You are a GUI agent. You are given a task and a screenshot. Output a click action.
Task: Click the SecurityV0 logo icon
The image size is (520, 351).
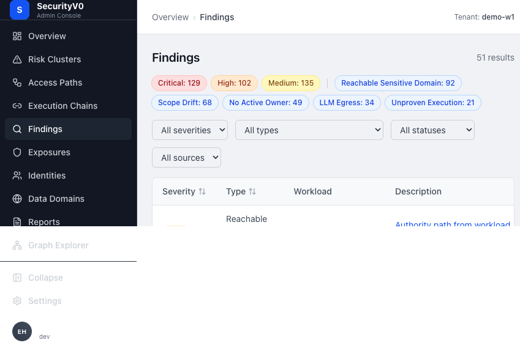coord(20,10)
